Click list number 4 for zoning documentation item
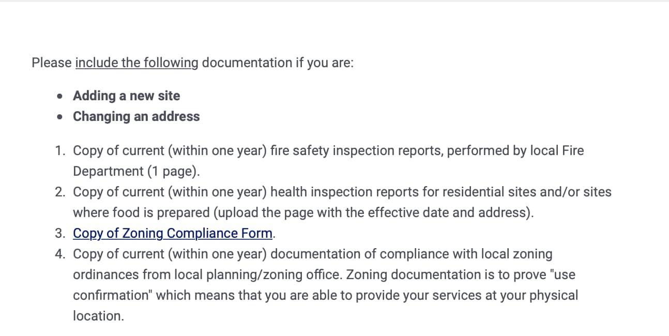This screenshot has width=669, height=336. 60,254
